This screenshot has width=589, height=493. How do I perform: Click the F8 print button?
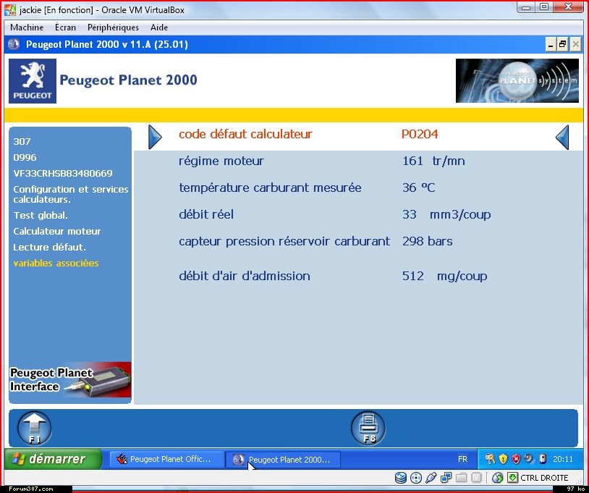click(x=368, y=428)
